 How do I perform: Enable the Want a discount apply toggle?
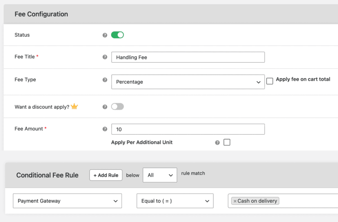[118, 106]
